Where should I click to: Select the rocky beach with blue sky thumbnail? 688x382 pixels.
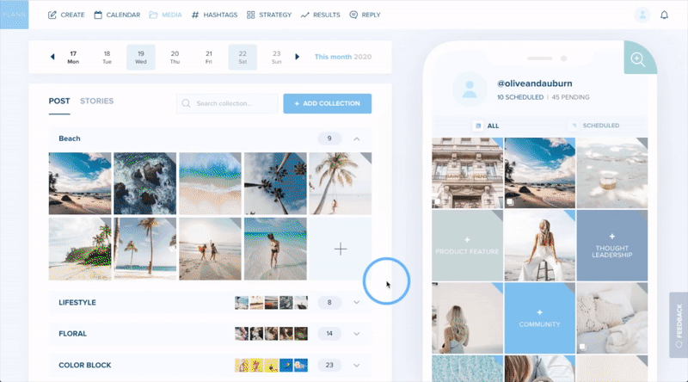tap(80, 183)
